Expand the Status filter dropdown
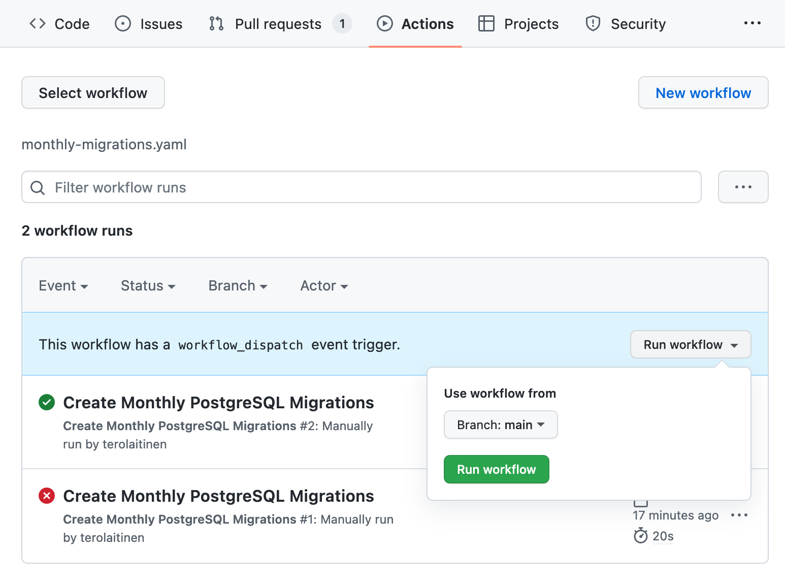The image size is (785, 583). click(x=148, y=286)
